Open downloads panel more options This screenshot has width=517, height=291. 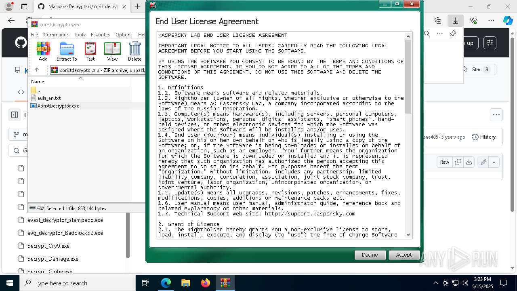(x=440, y=34)
